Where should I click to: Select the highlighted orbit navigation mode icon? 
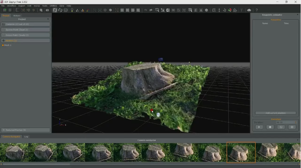[55, 10]
